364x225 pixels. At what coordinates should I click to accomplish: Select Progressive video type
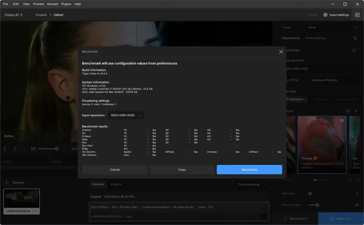294,99
